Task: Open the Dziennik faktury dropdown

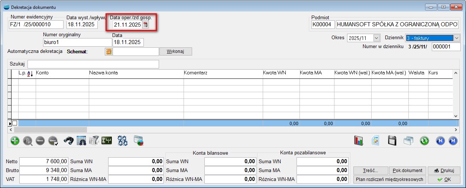Action: point(457,38)
